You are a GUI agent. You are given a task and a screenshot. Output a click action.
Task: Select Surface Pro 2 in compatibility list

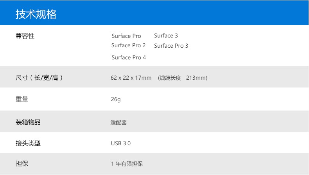(x=128, y=45)
